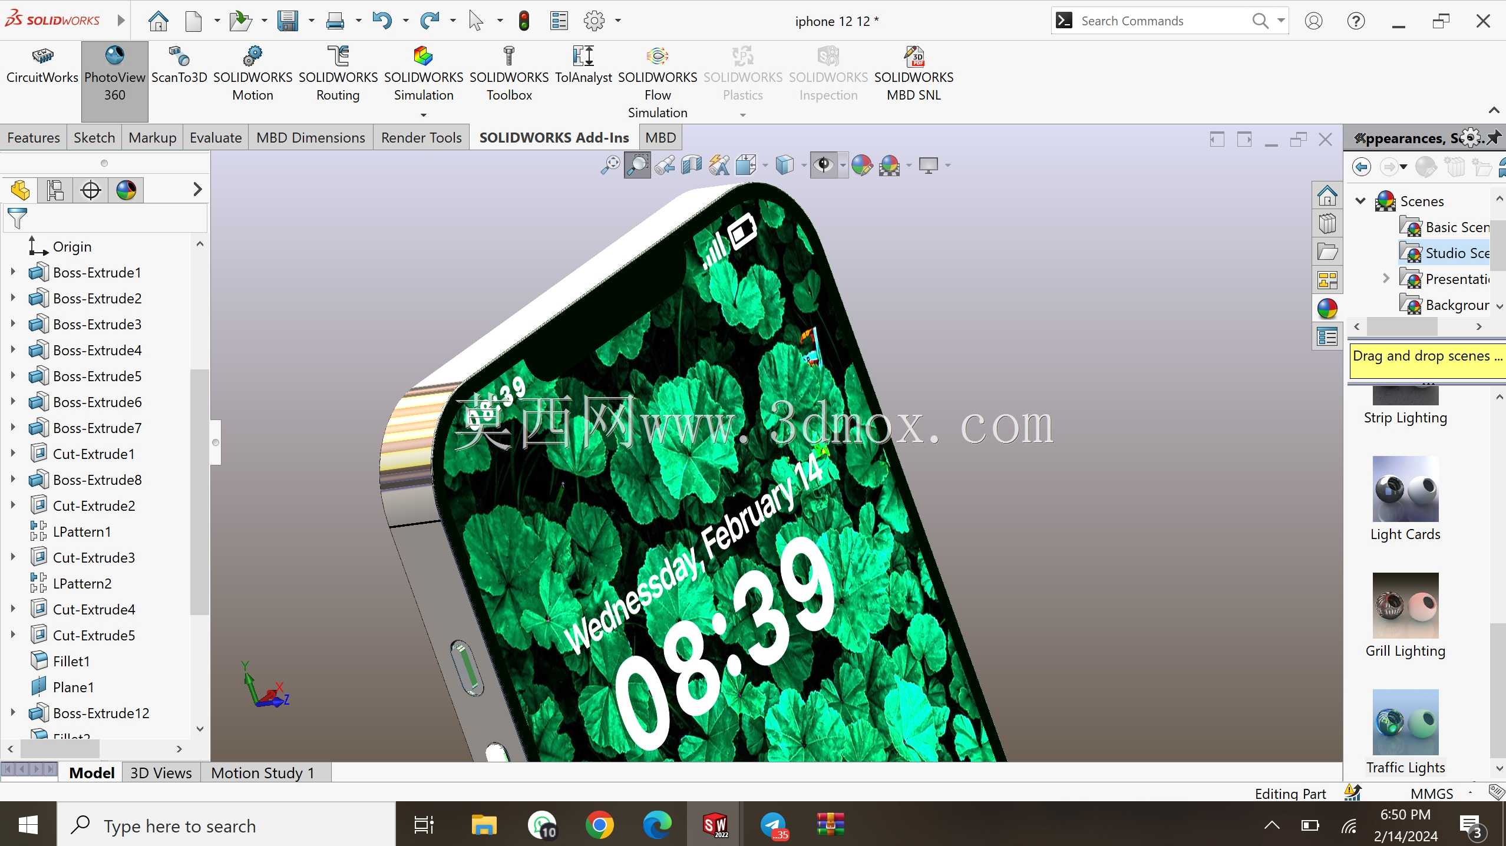
Task: Expand the Boss-Extrude5 feature
Action: pos(12,376)
